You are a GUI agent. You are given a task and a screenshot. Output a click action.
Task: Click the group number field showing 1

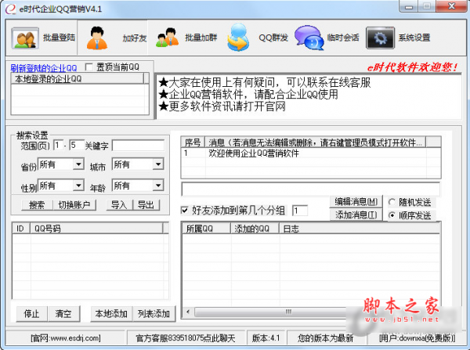point(300,211)
